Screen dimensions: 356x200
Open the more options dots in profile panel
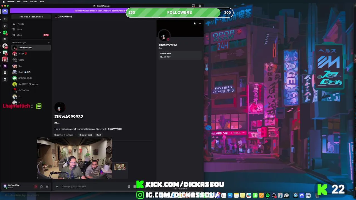[200, 23]
